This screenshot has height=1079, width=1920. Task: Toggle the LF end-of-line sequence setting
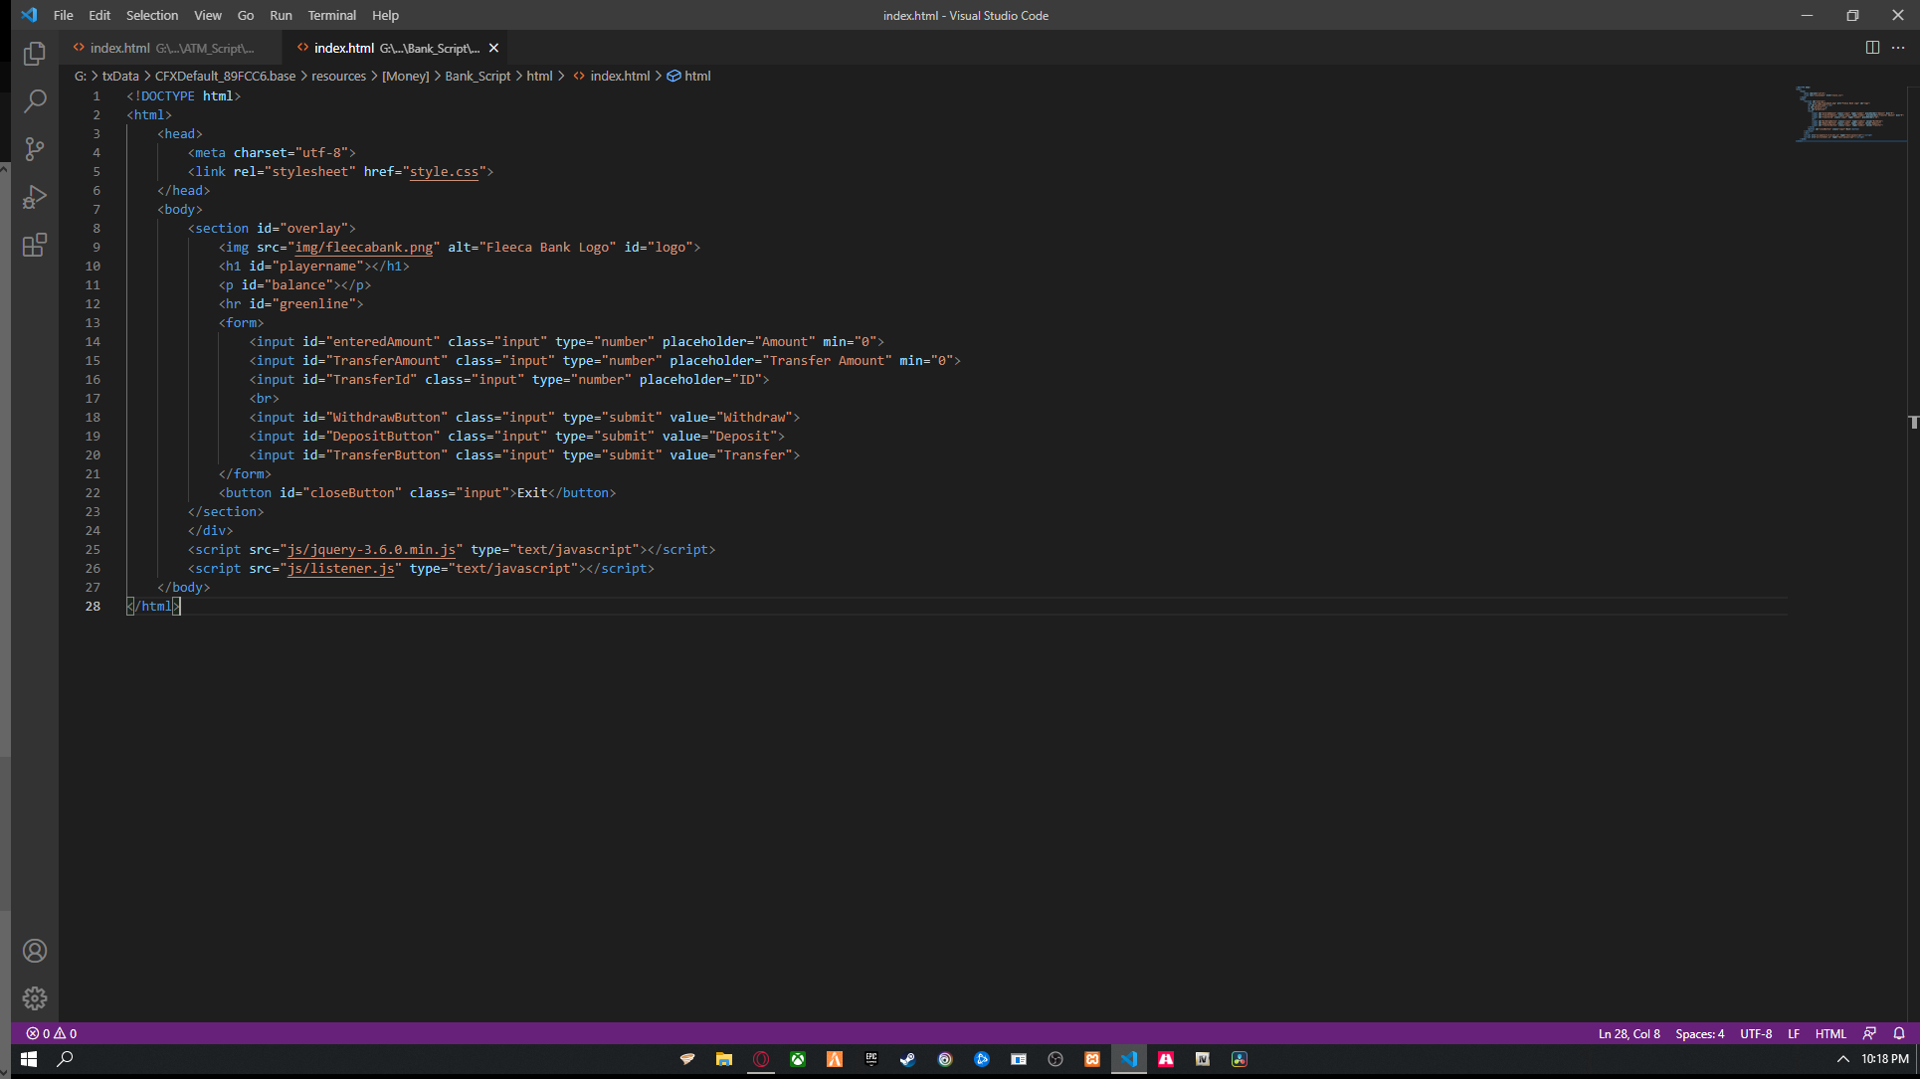click(1793, 1033)
